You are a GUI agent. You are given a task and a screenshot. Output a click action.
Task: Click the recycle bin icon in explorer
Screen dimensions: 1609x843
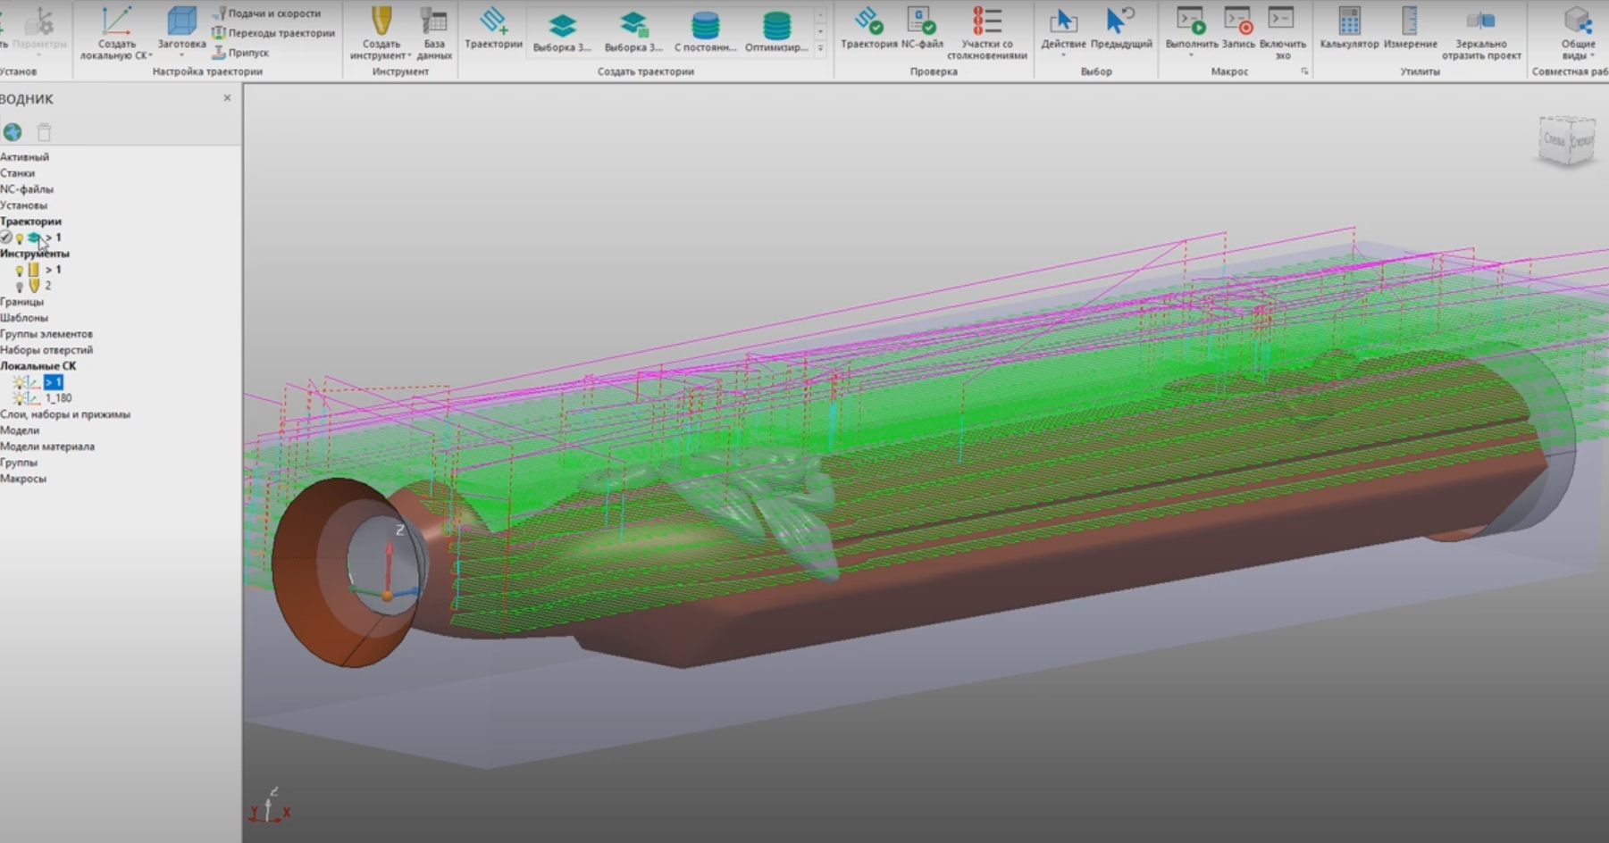[44, 132]
